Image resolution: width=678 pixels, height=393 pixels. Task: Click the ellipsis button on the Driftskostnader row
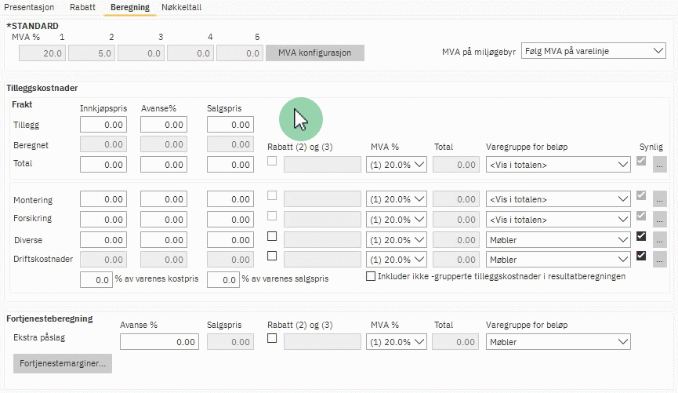(x=659, y=258)
